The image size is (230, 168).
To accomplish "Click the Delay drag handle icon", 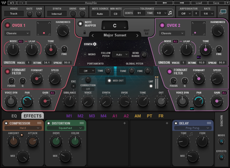I will tap(209, 123).
